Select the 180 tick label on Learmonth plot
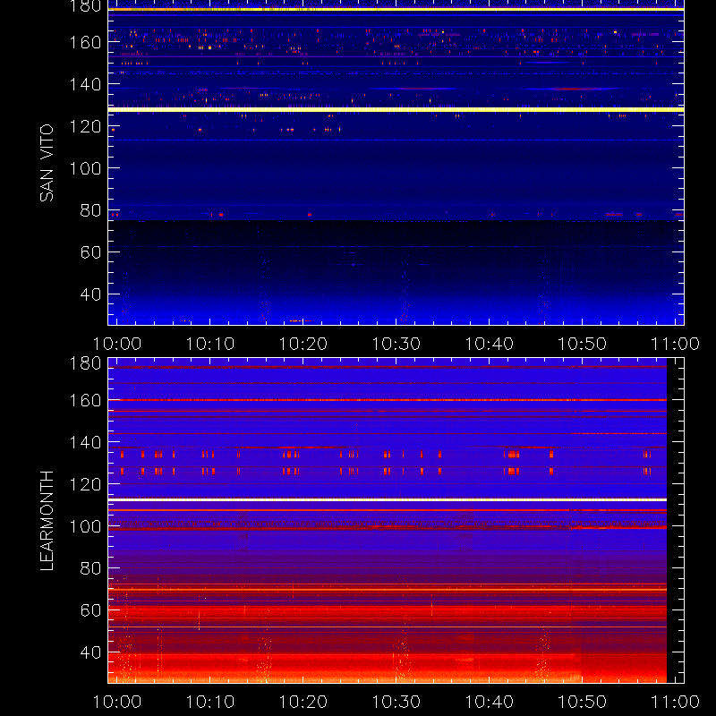 pyautogui.click(x=85, y=363)
